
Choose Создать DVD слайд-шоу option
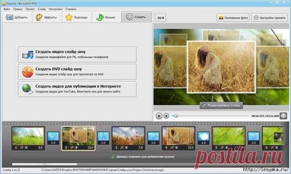point(77,72)
